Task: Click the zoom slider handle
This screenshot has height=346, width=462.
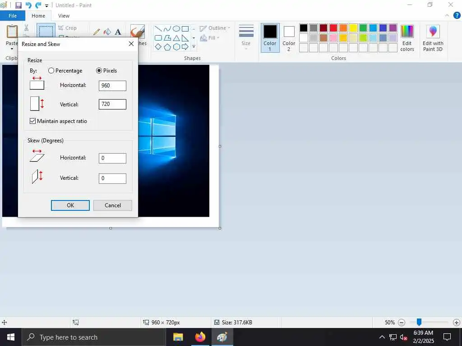Action: [x=419, y=322]
